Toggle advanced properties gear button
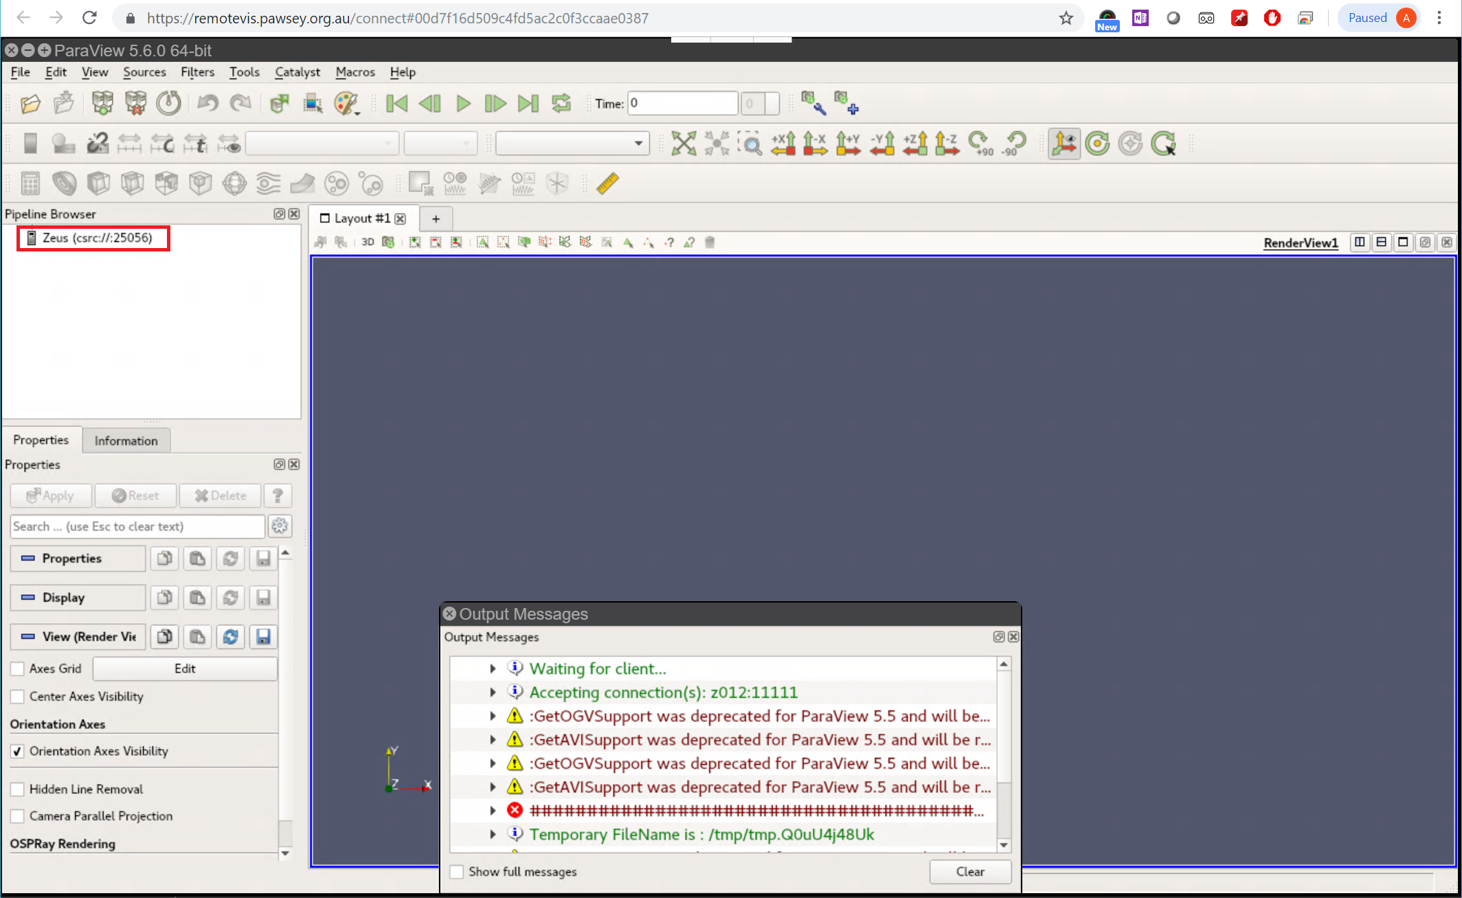Image resolution: width=1462 pixels, height=898 pixels. 280,526
